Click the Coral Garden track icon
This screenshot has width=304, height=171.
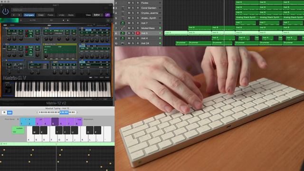click(x=123, y=8)
